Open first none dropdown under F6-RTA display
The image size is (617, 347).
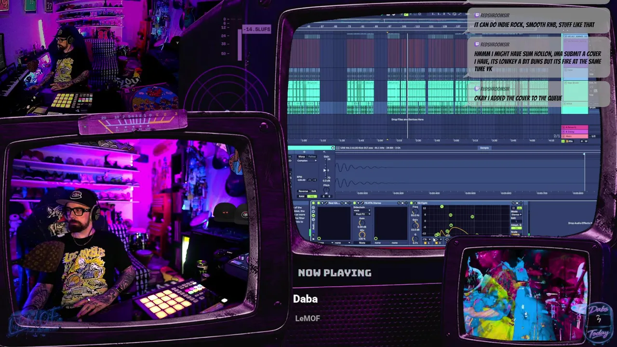(381, 243)
